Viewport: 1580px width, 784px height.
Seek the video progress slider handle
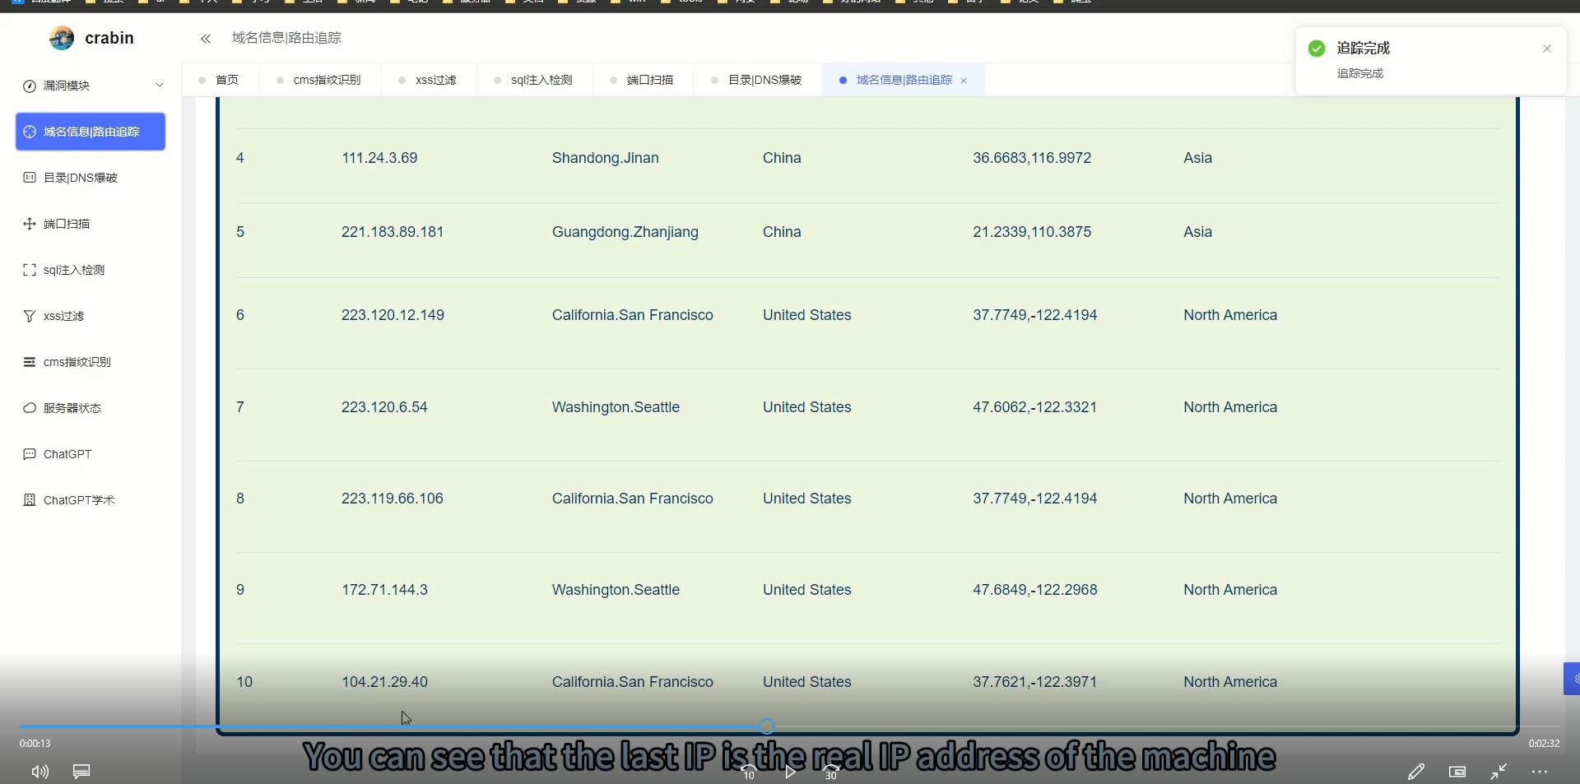click(x=767, y=726)
